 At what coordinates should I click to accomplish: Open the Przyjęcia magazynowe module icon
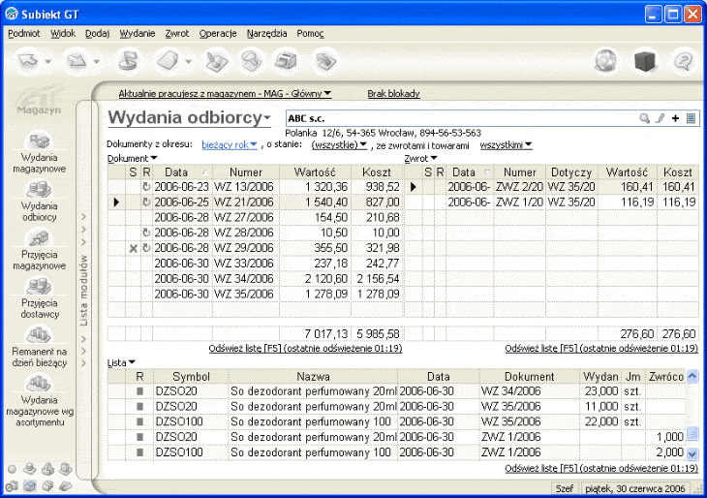click(40, 237)
